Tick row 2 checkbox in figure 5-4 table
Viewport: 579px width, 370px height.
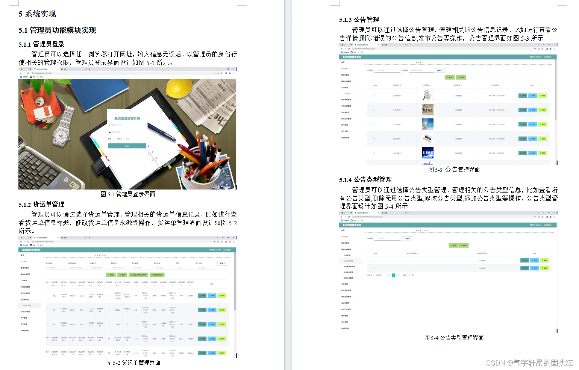370,268
